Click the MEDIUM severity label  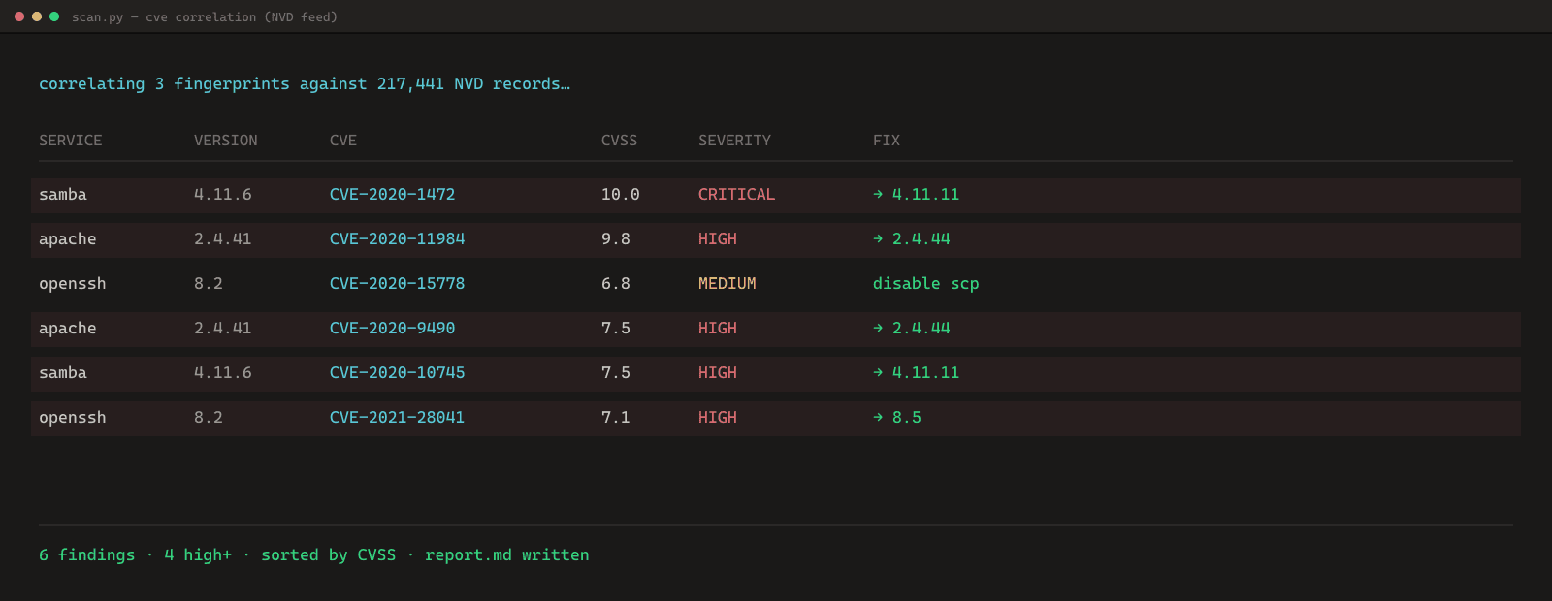pos(727,284)
